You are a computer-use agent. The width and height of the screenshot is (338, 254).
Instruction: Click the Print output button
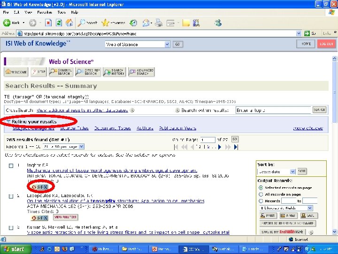pos(268,215)
